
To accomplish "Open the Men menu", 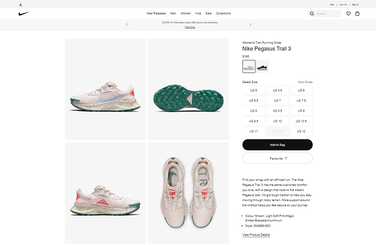I will coord(173,13).
